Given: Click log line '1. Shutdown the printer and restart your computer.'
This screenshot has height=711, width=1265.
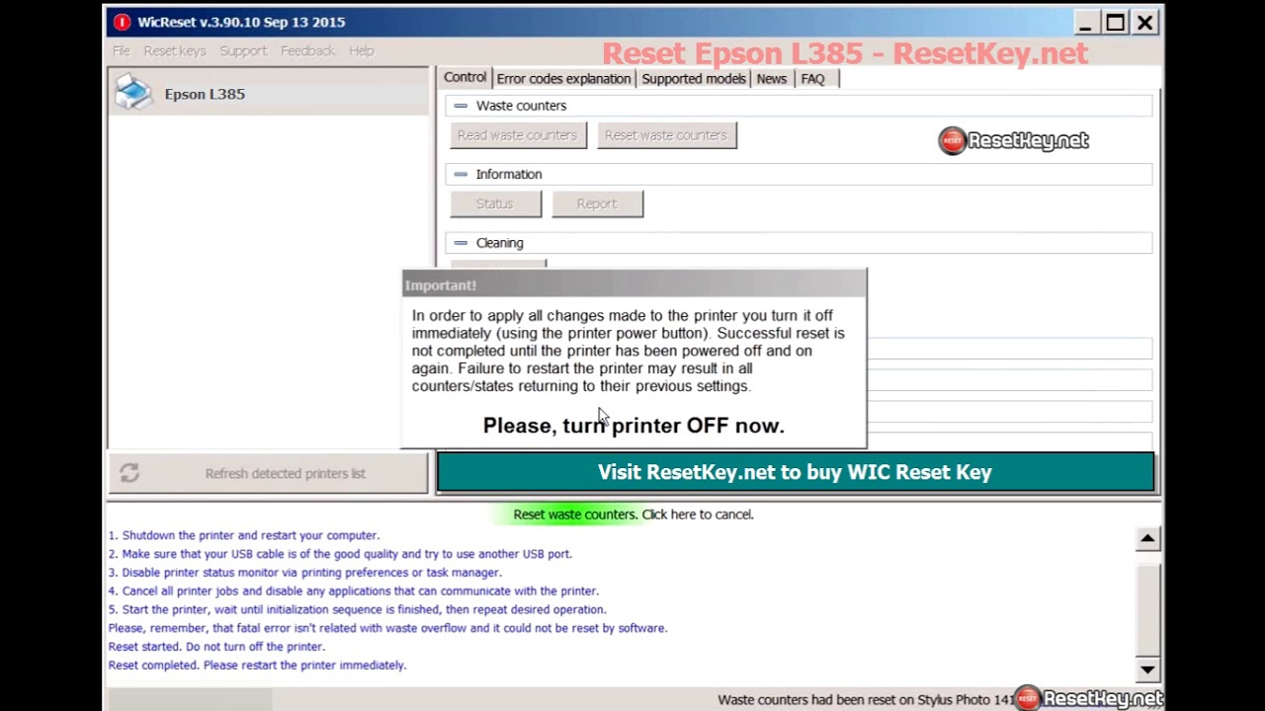Looking at the screenshot, I should (x=243, y=535).
